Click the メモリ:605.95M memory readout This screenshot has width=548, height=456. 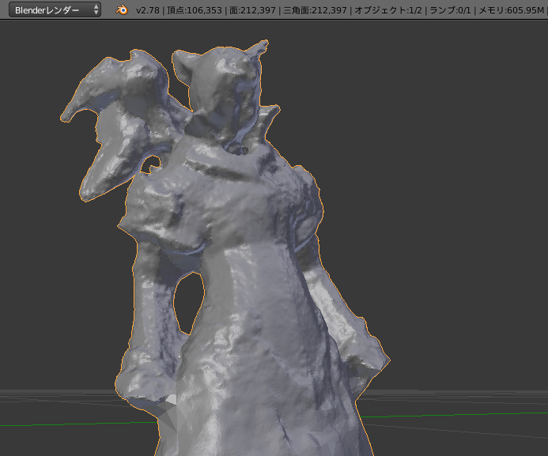pos(511,10)
